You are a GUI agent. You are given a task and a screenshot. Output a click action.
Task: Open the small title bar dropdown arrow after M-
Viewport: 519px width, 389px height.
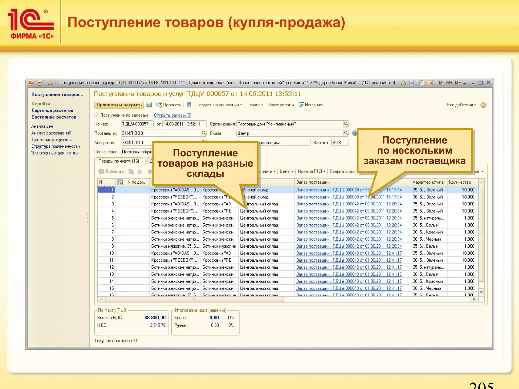(x=465, y=83)
